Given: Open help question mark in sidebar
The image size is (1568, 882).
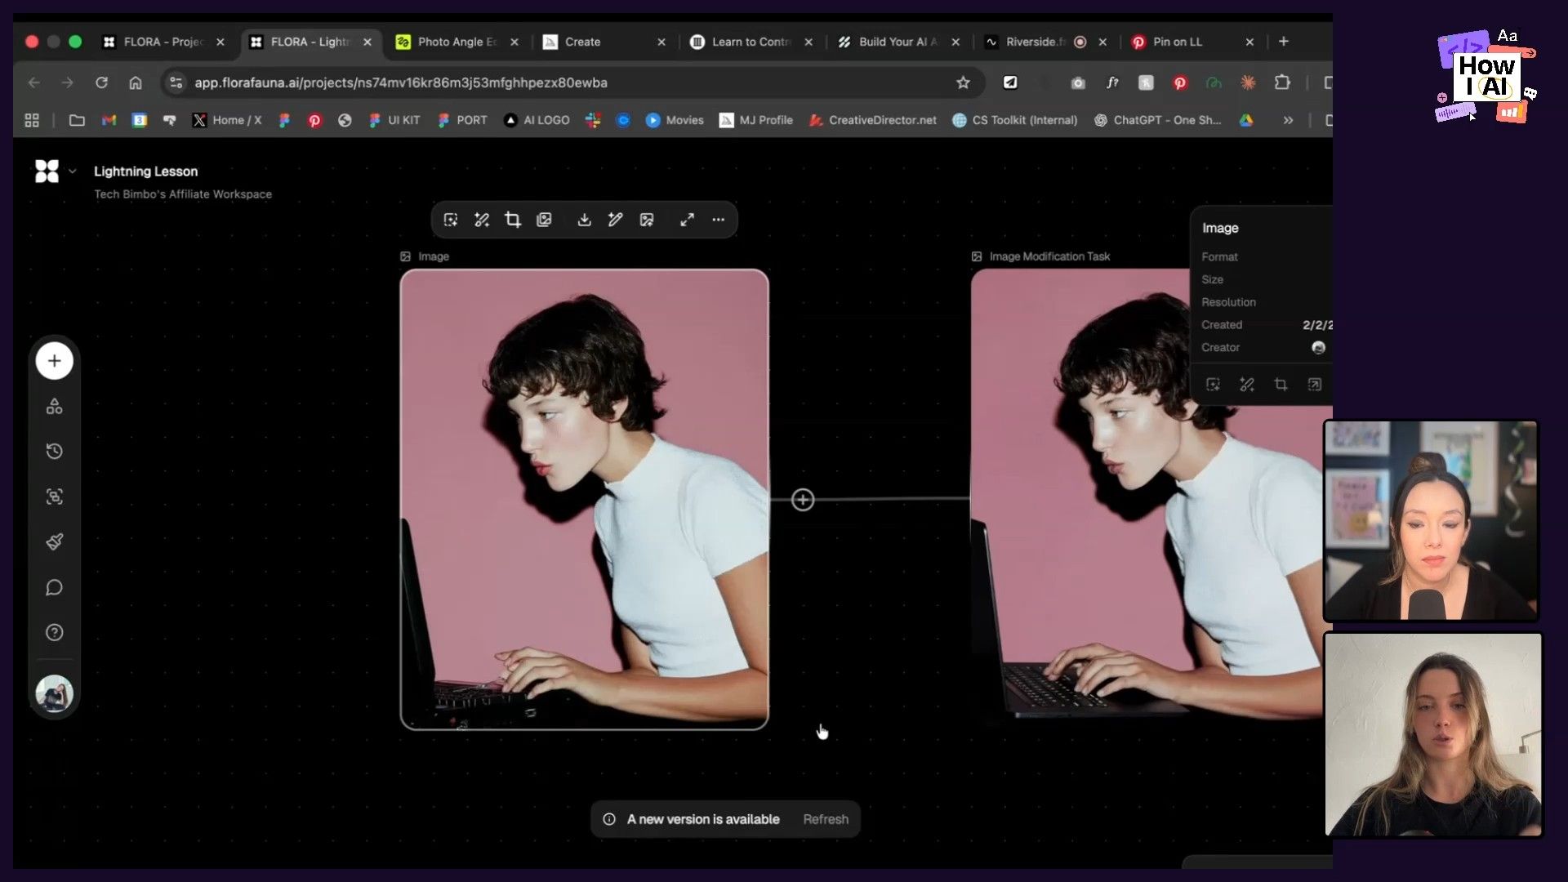Looking at the screenshot, I should 55,632.
